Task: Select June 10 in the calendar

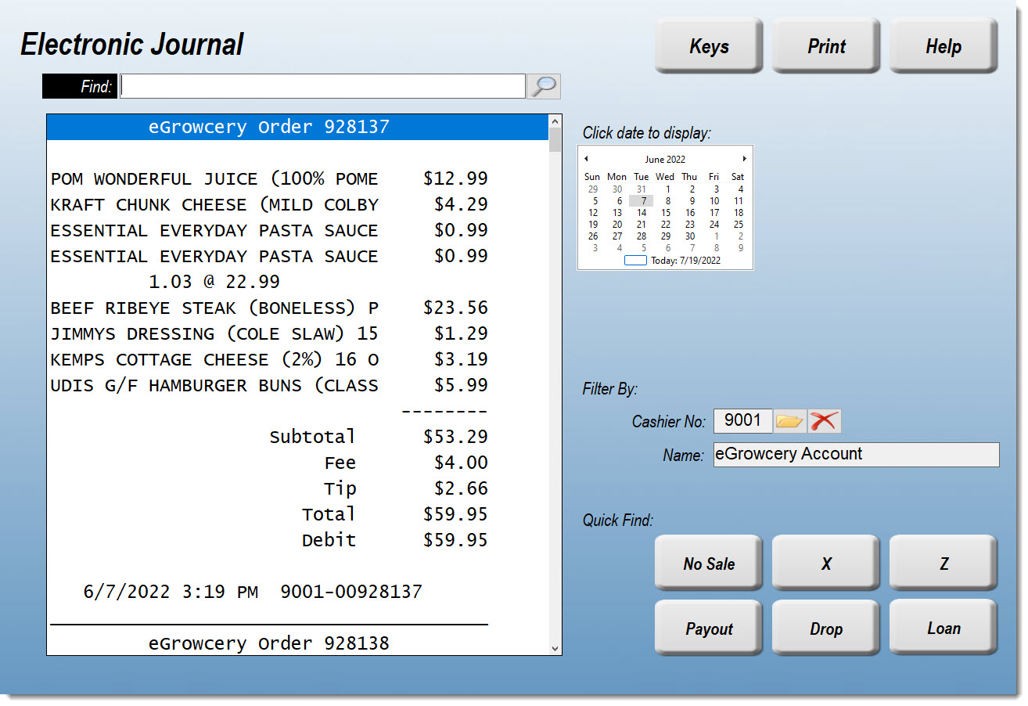Action: pos(714,201)
